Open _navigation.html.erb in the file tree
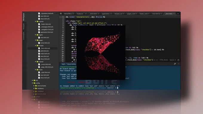203x114 pixels. pos(47,29)
